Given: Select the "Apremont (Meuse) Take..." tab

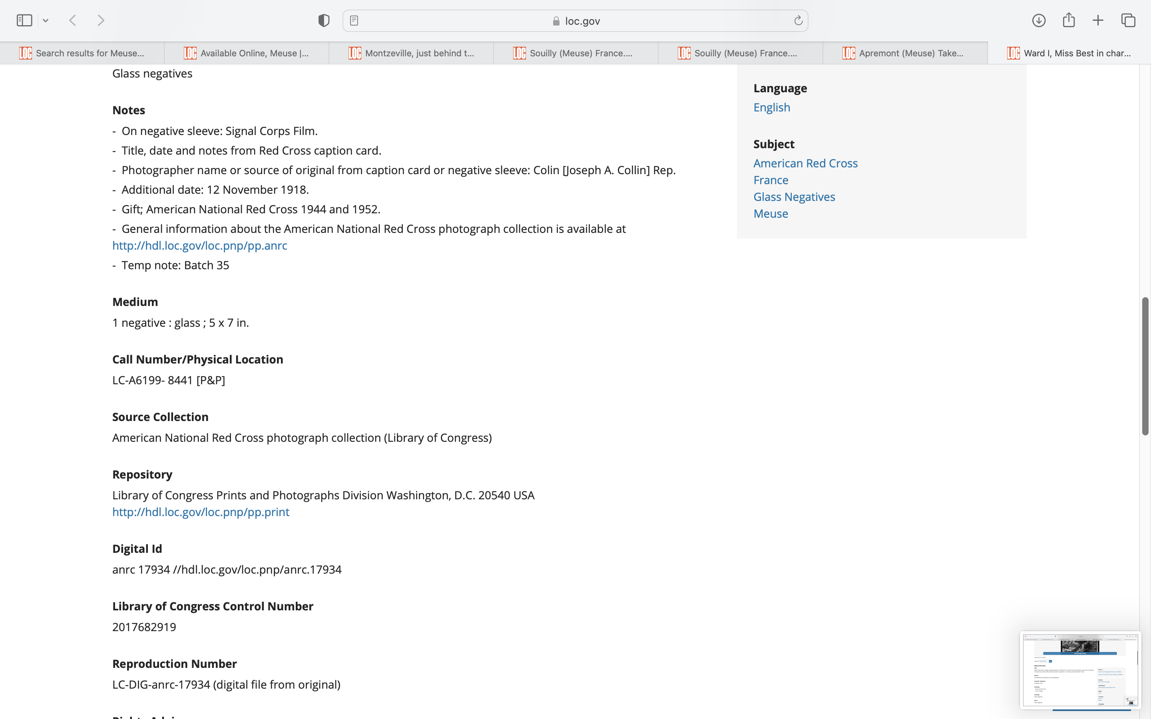Looking at the screenshot, I should click(905, 53).
